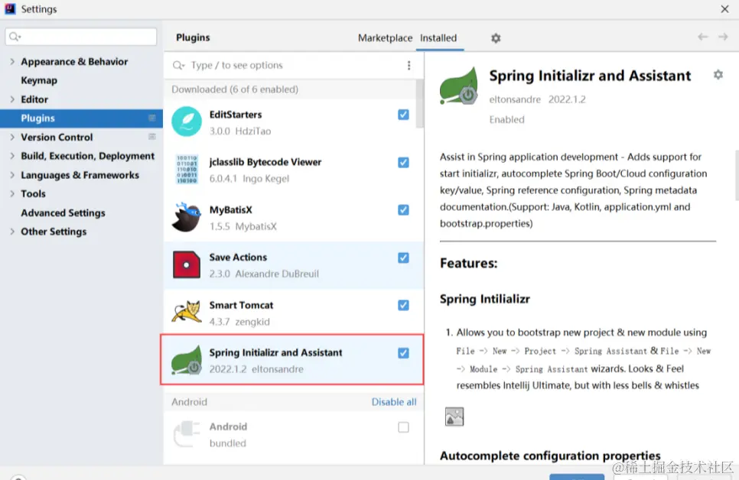This screenshot has width=739, height=480.
Task: Open plugin search options three-dot menu
Action: [x=409, y=66]
